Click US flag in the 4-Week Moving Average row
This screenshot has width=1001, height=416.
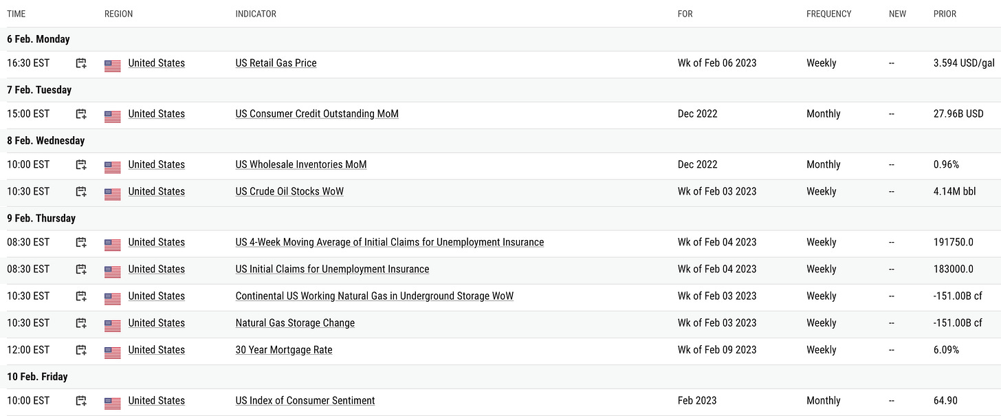(113, 245)
